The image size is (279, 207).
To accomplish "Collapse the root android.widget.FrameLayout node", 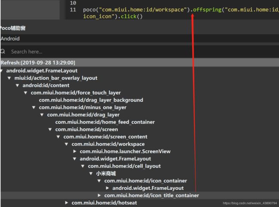I will point(1,71).
